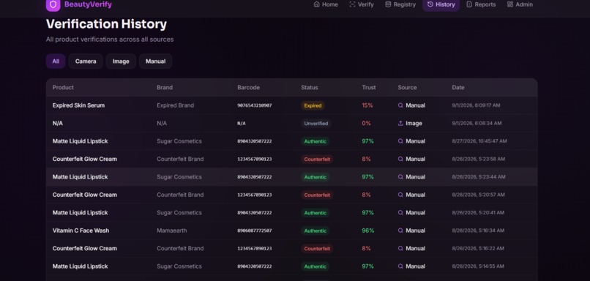590x281 pixels.
Task: Click the Product column header
Action: click(x=63, y=87)
